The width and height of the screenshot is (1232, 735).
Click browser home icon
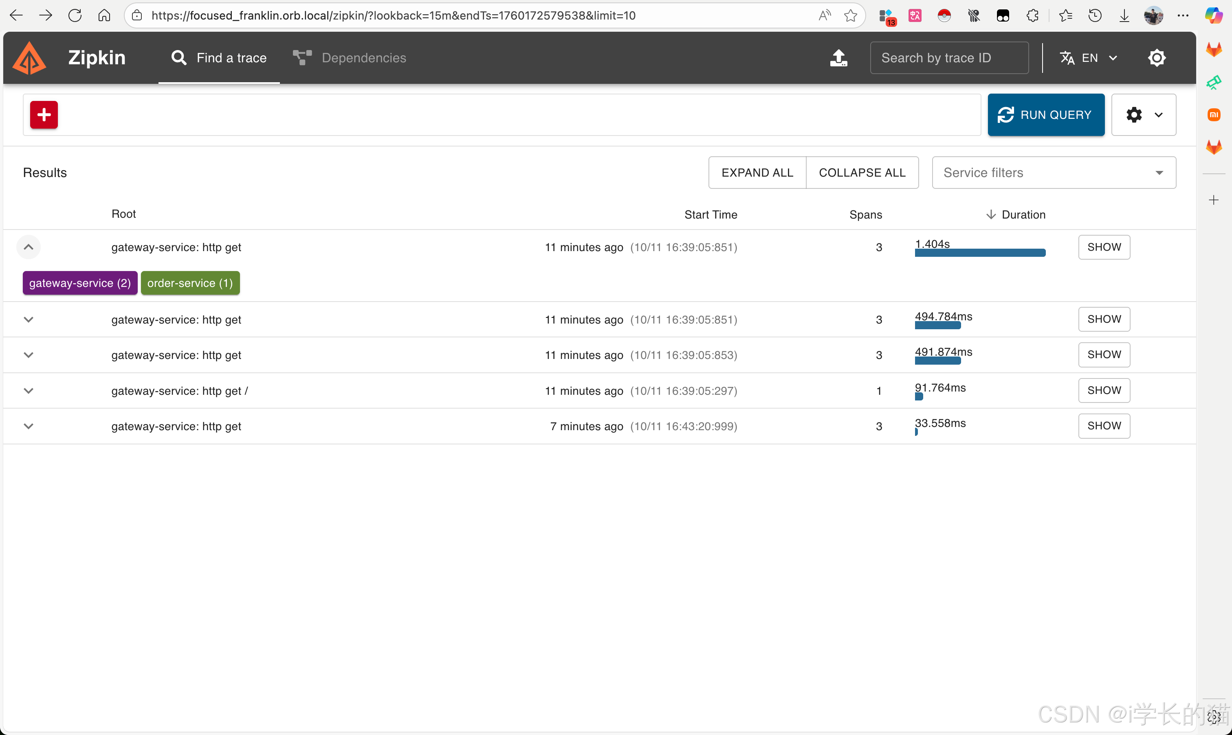pos(104,15)
